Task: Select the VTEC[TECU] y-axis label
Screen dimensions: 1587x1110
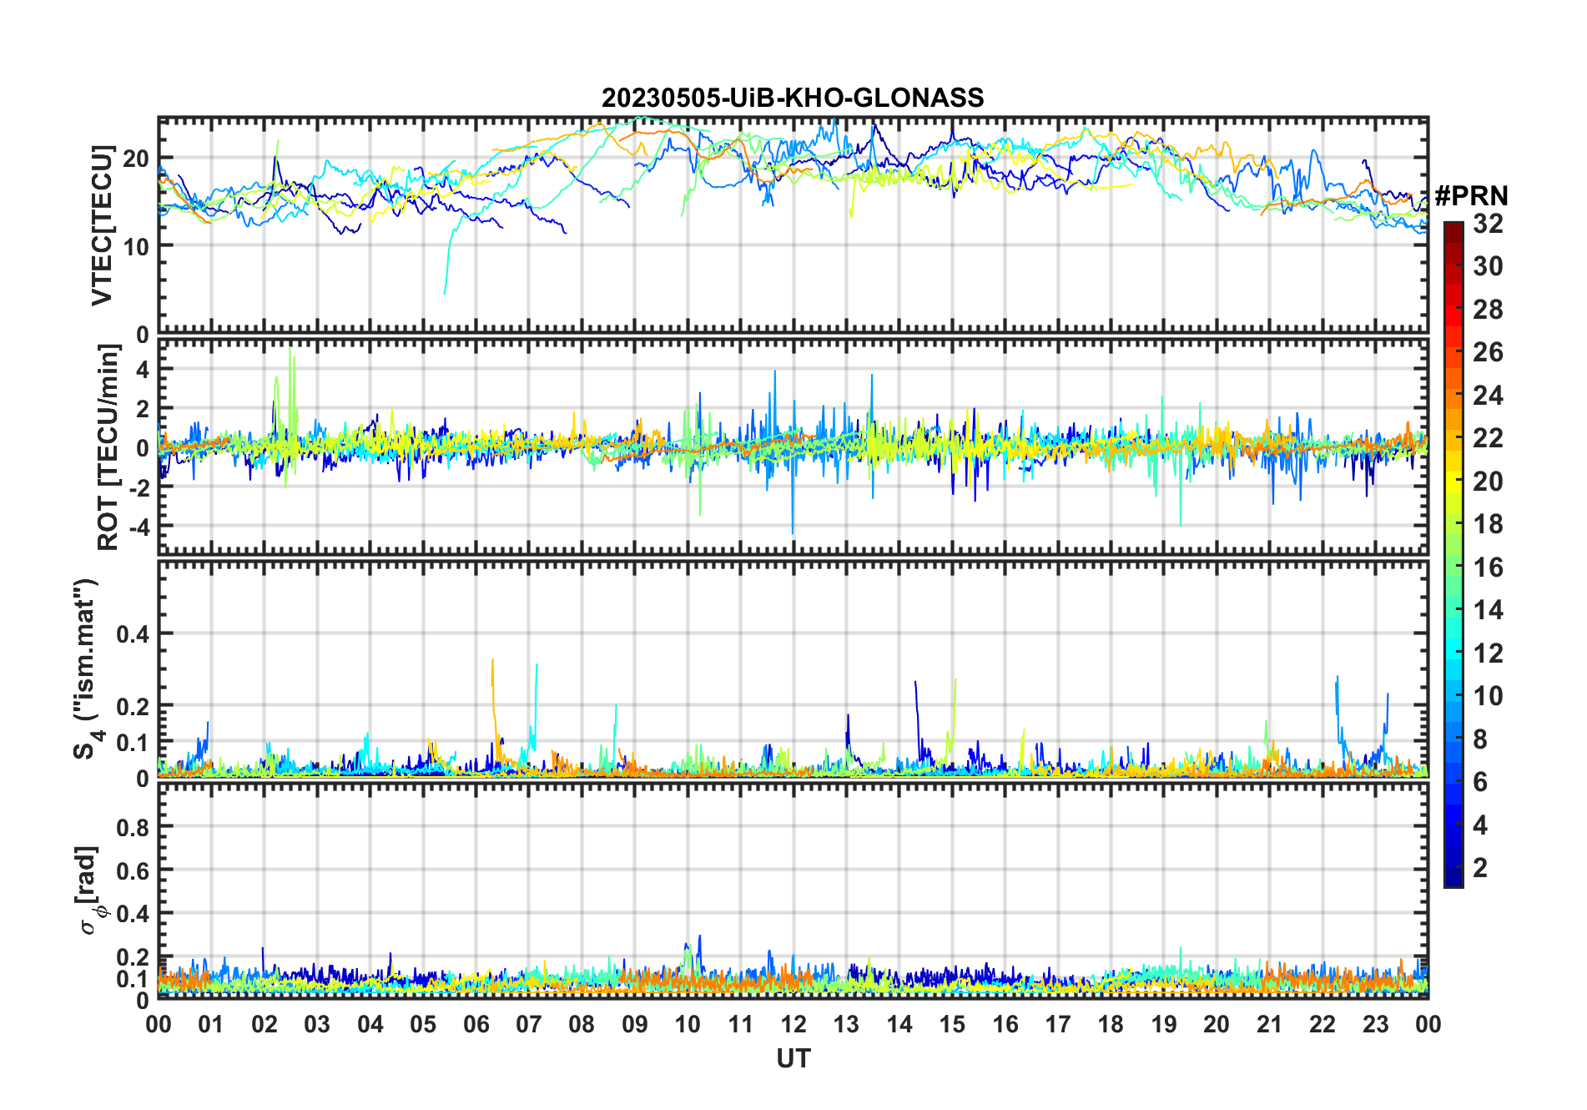Action: click(x=102, y=225)
